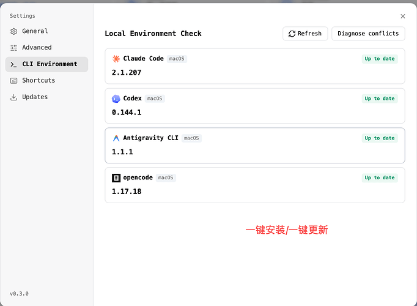The height and width of the screenshot is (306, 417).
Task: Click opencode's macOS tag
Action: coord(166,177)
